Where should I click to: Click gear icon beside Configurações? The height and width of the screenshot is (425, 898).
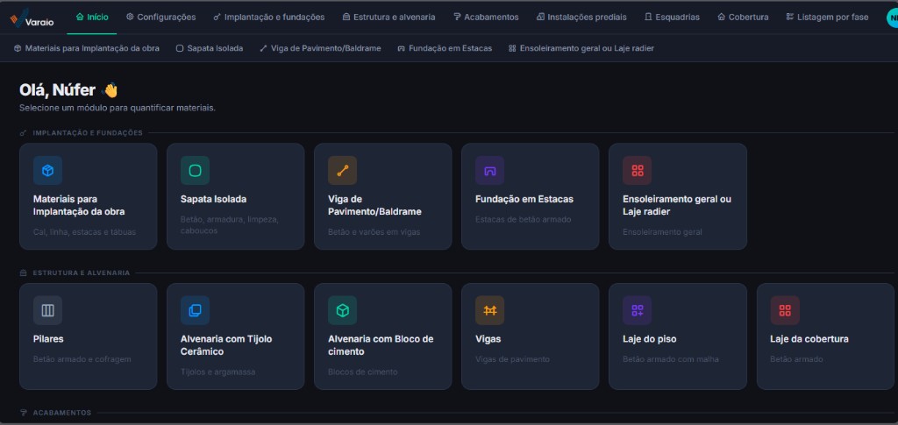(x=130, y=18)
